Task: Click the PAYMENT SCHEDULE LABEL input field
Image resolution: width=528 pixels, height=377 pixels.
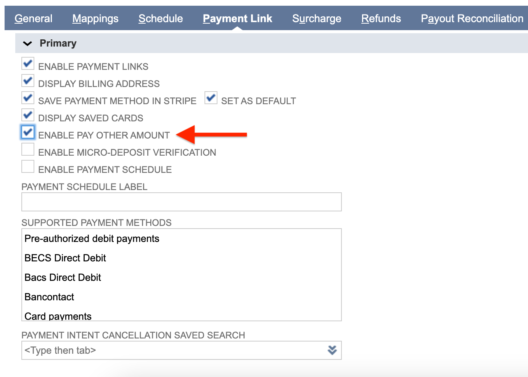Action: tap(181, 202)
